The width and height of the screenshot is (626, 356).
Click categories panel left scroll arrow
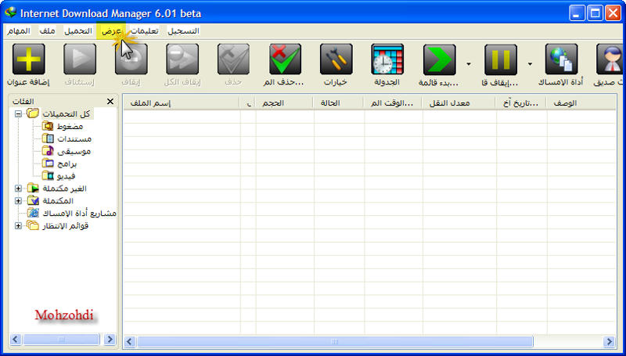(15, 340)
